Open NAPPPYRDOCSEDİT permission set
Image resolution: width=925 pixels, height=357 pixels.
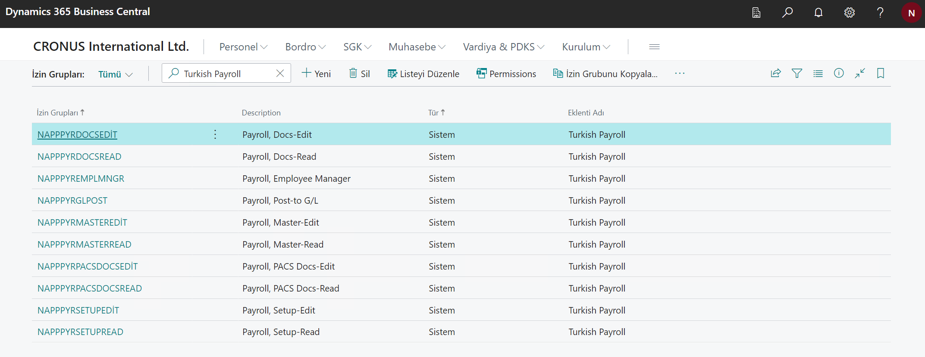[77, 134]
